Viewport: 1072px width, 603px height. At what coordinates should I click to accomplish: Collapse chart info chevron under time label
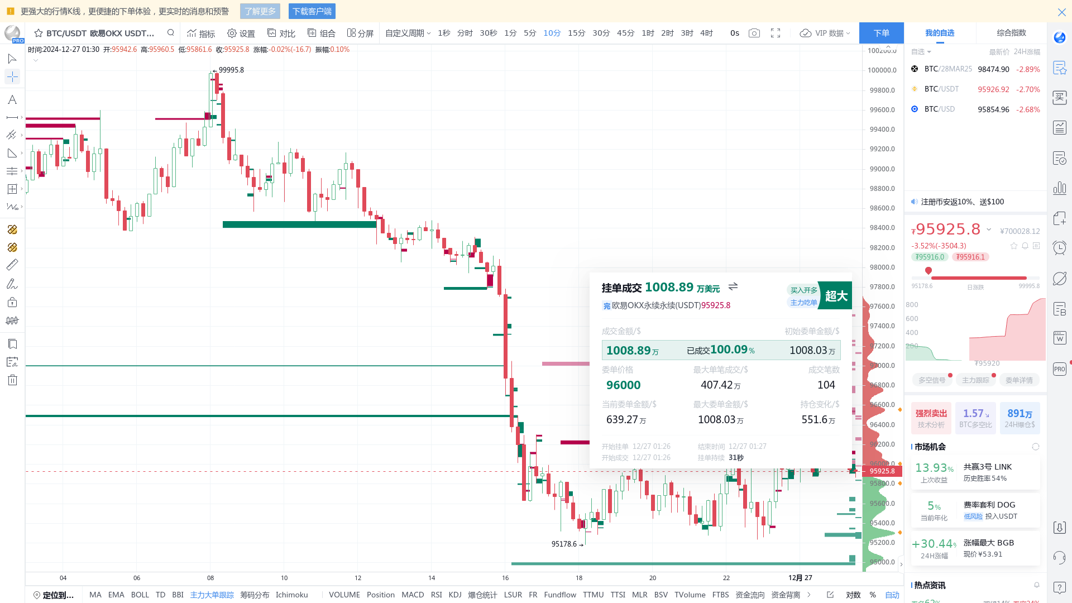(36, 60)
